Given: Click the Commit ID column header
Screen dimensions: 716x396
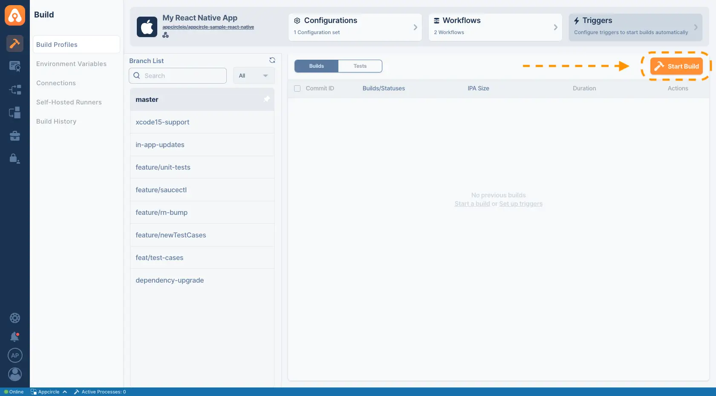Looking at the screenshot, I should [x=320, y=88].
